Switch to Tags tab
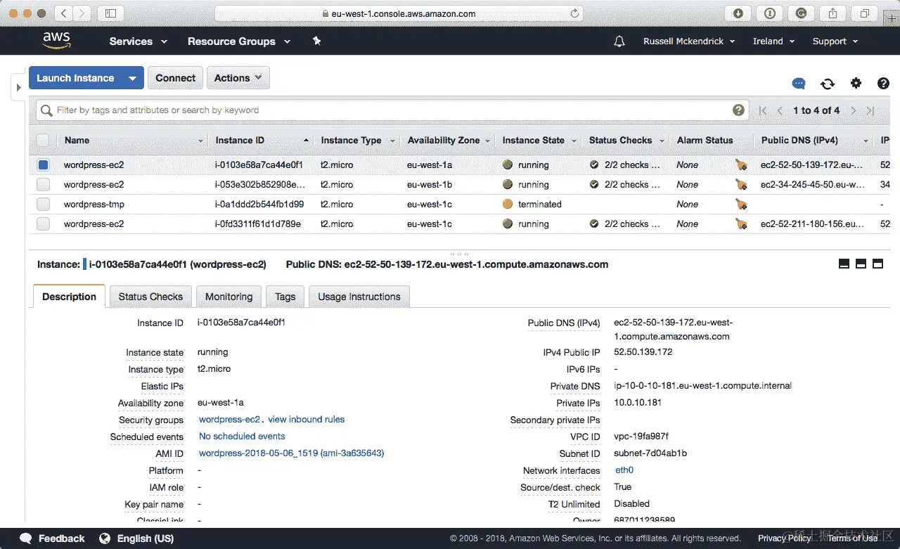Screen dimensions: 900x549 tap(285, 297)
